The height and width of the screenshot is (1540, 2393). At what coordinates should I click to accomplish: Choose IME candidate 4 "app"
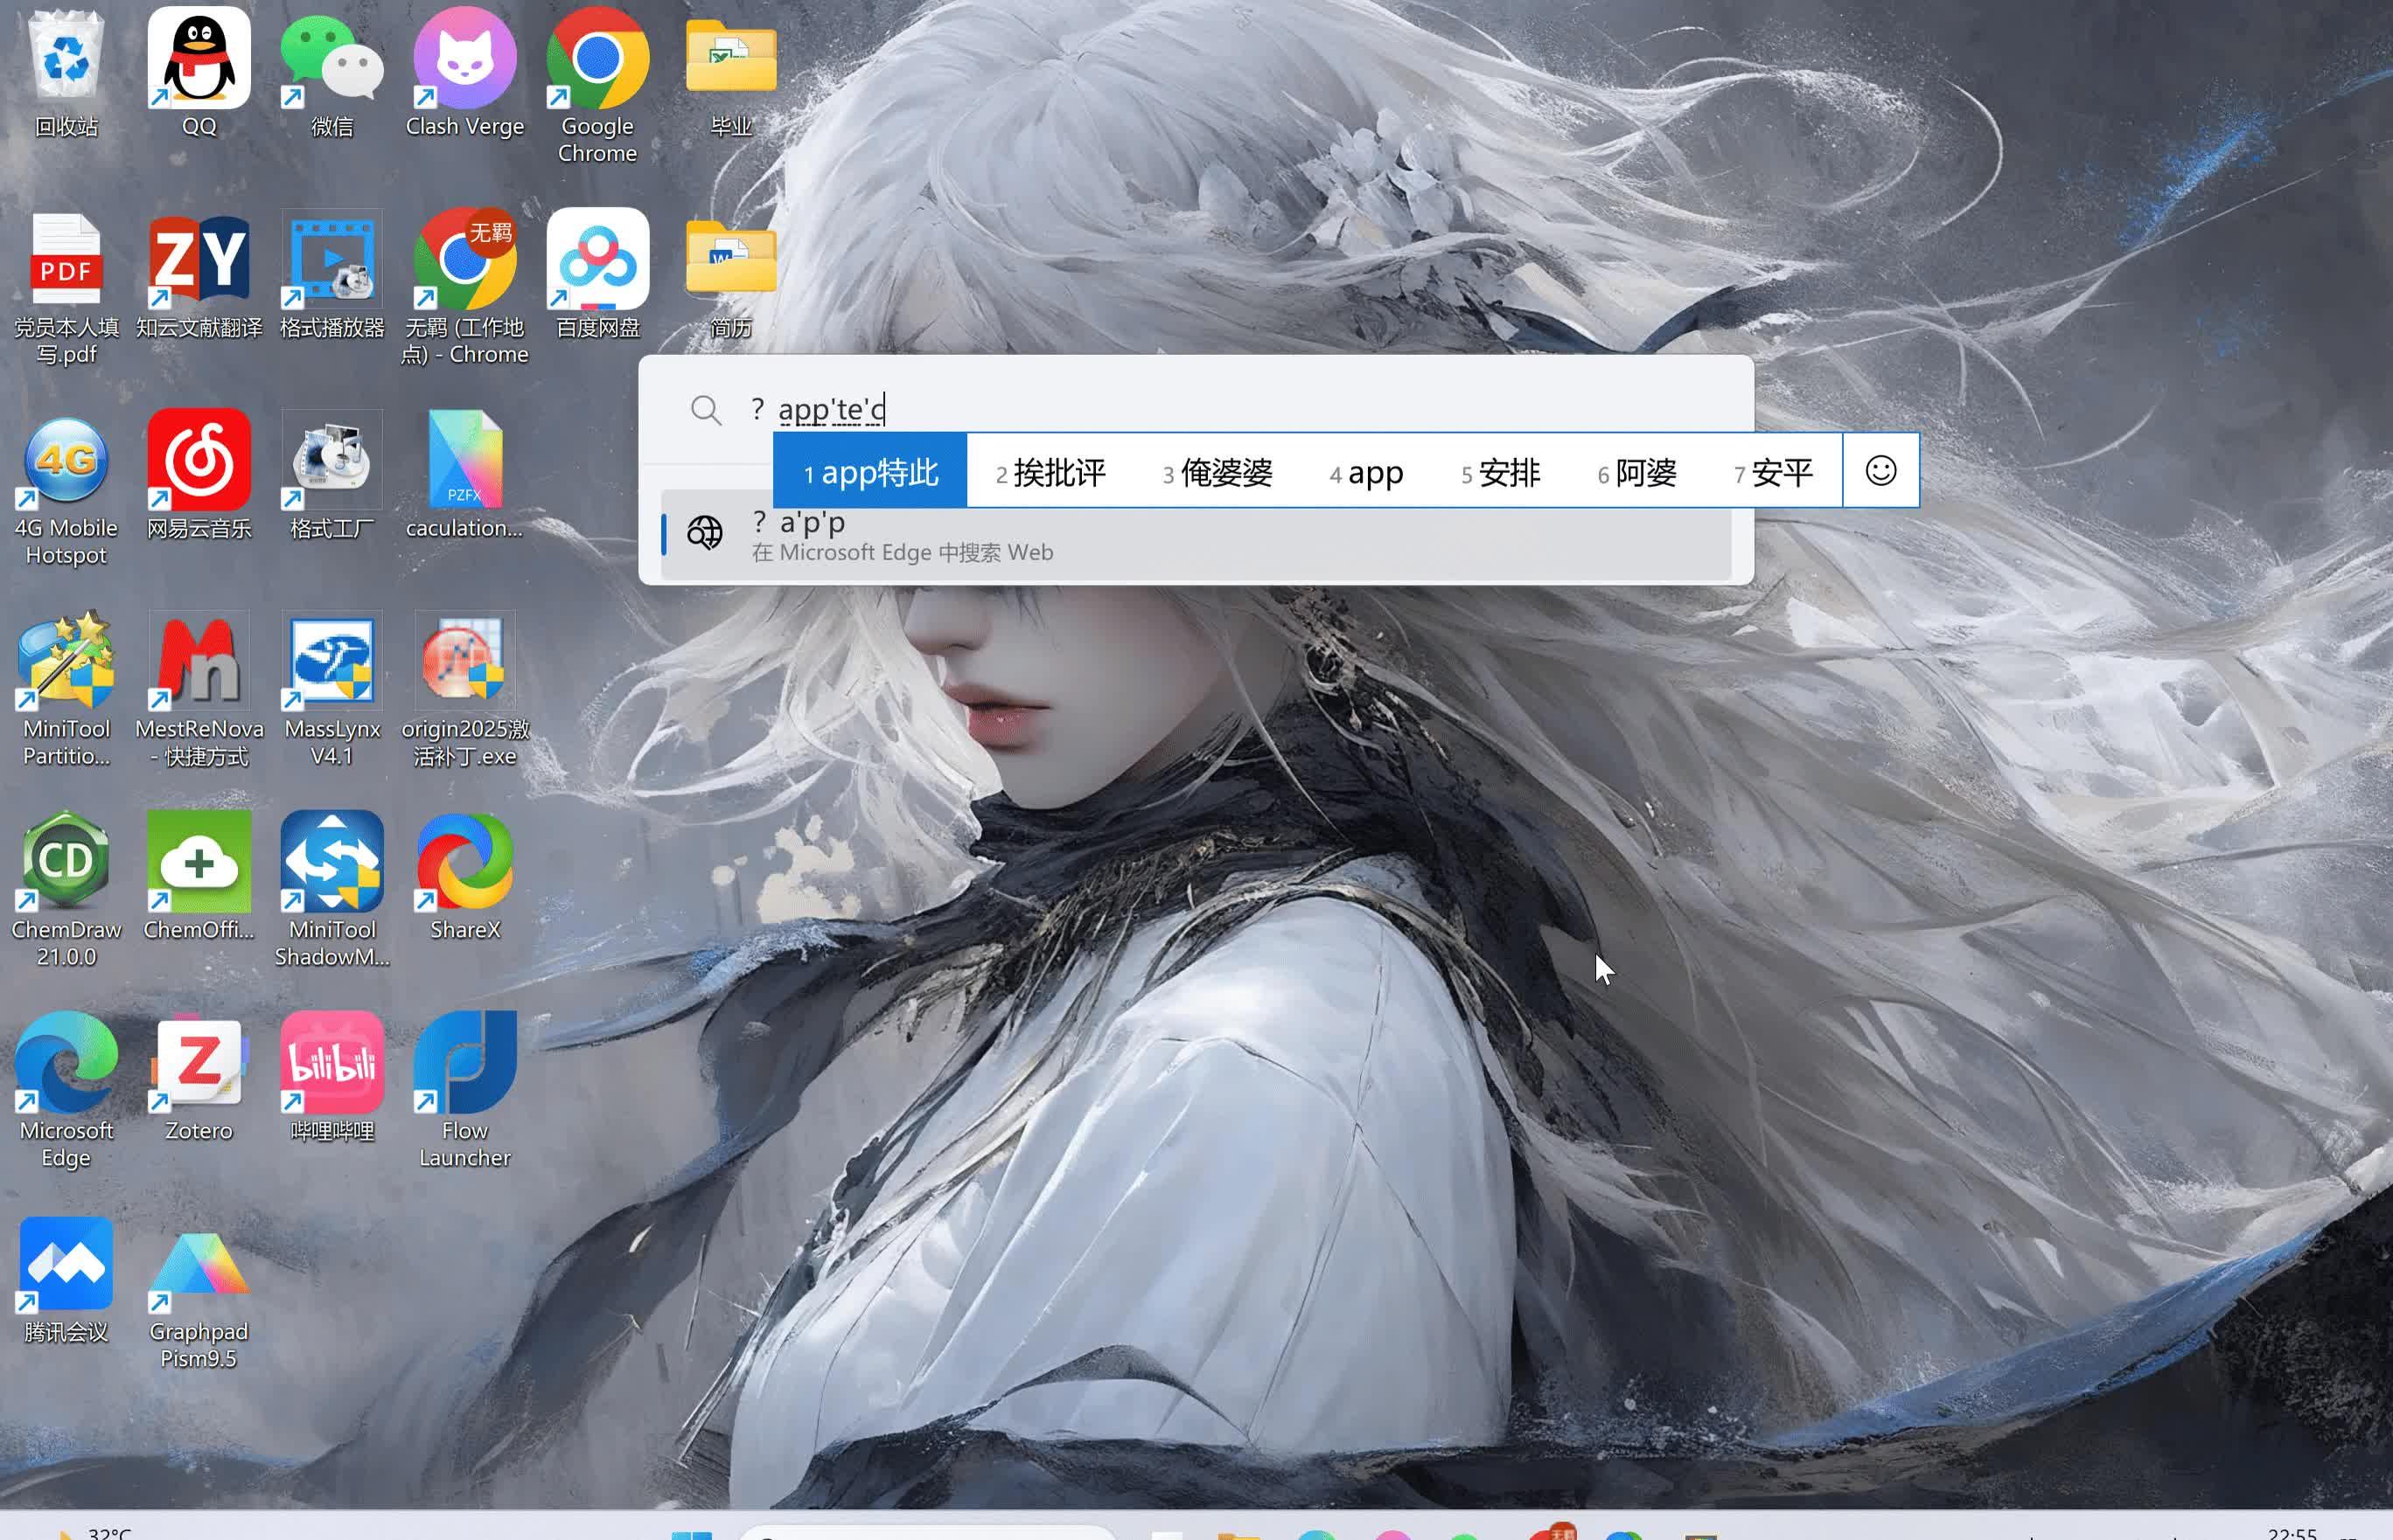click(1366, 471)
